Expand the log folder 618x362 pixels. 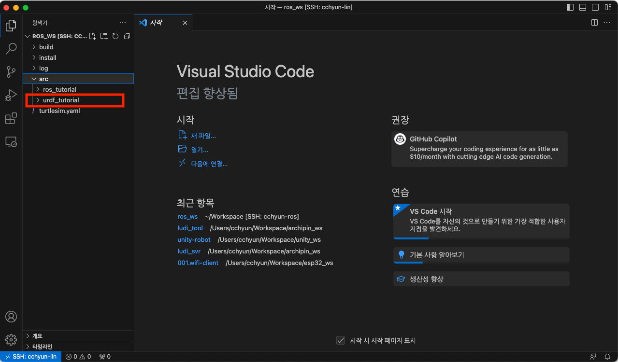78,68
